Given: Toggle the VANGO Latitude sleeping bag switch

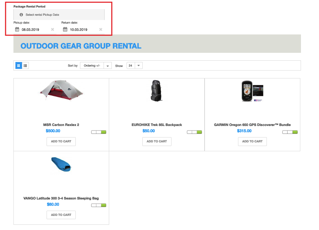Looking at the screenshot, I should pyautogui.click(x=99, y=205).
